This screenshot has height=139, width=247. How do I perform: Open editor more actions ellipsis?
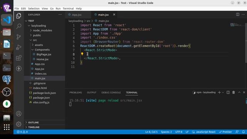(243, 15)
